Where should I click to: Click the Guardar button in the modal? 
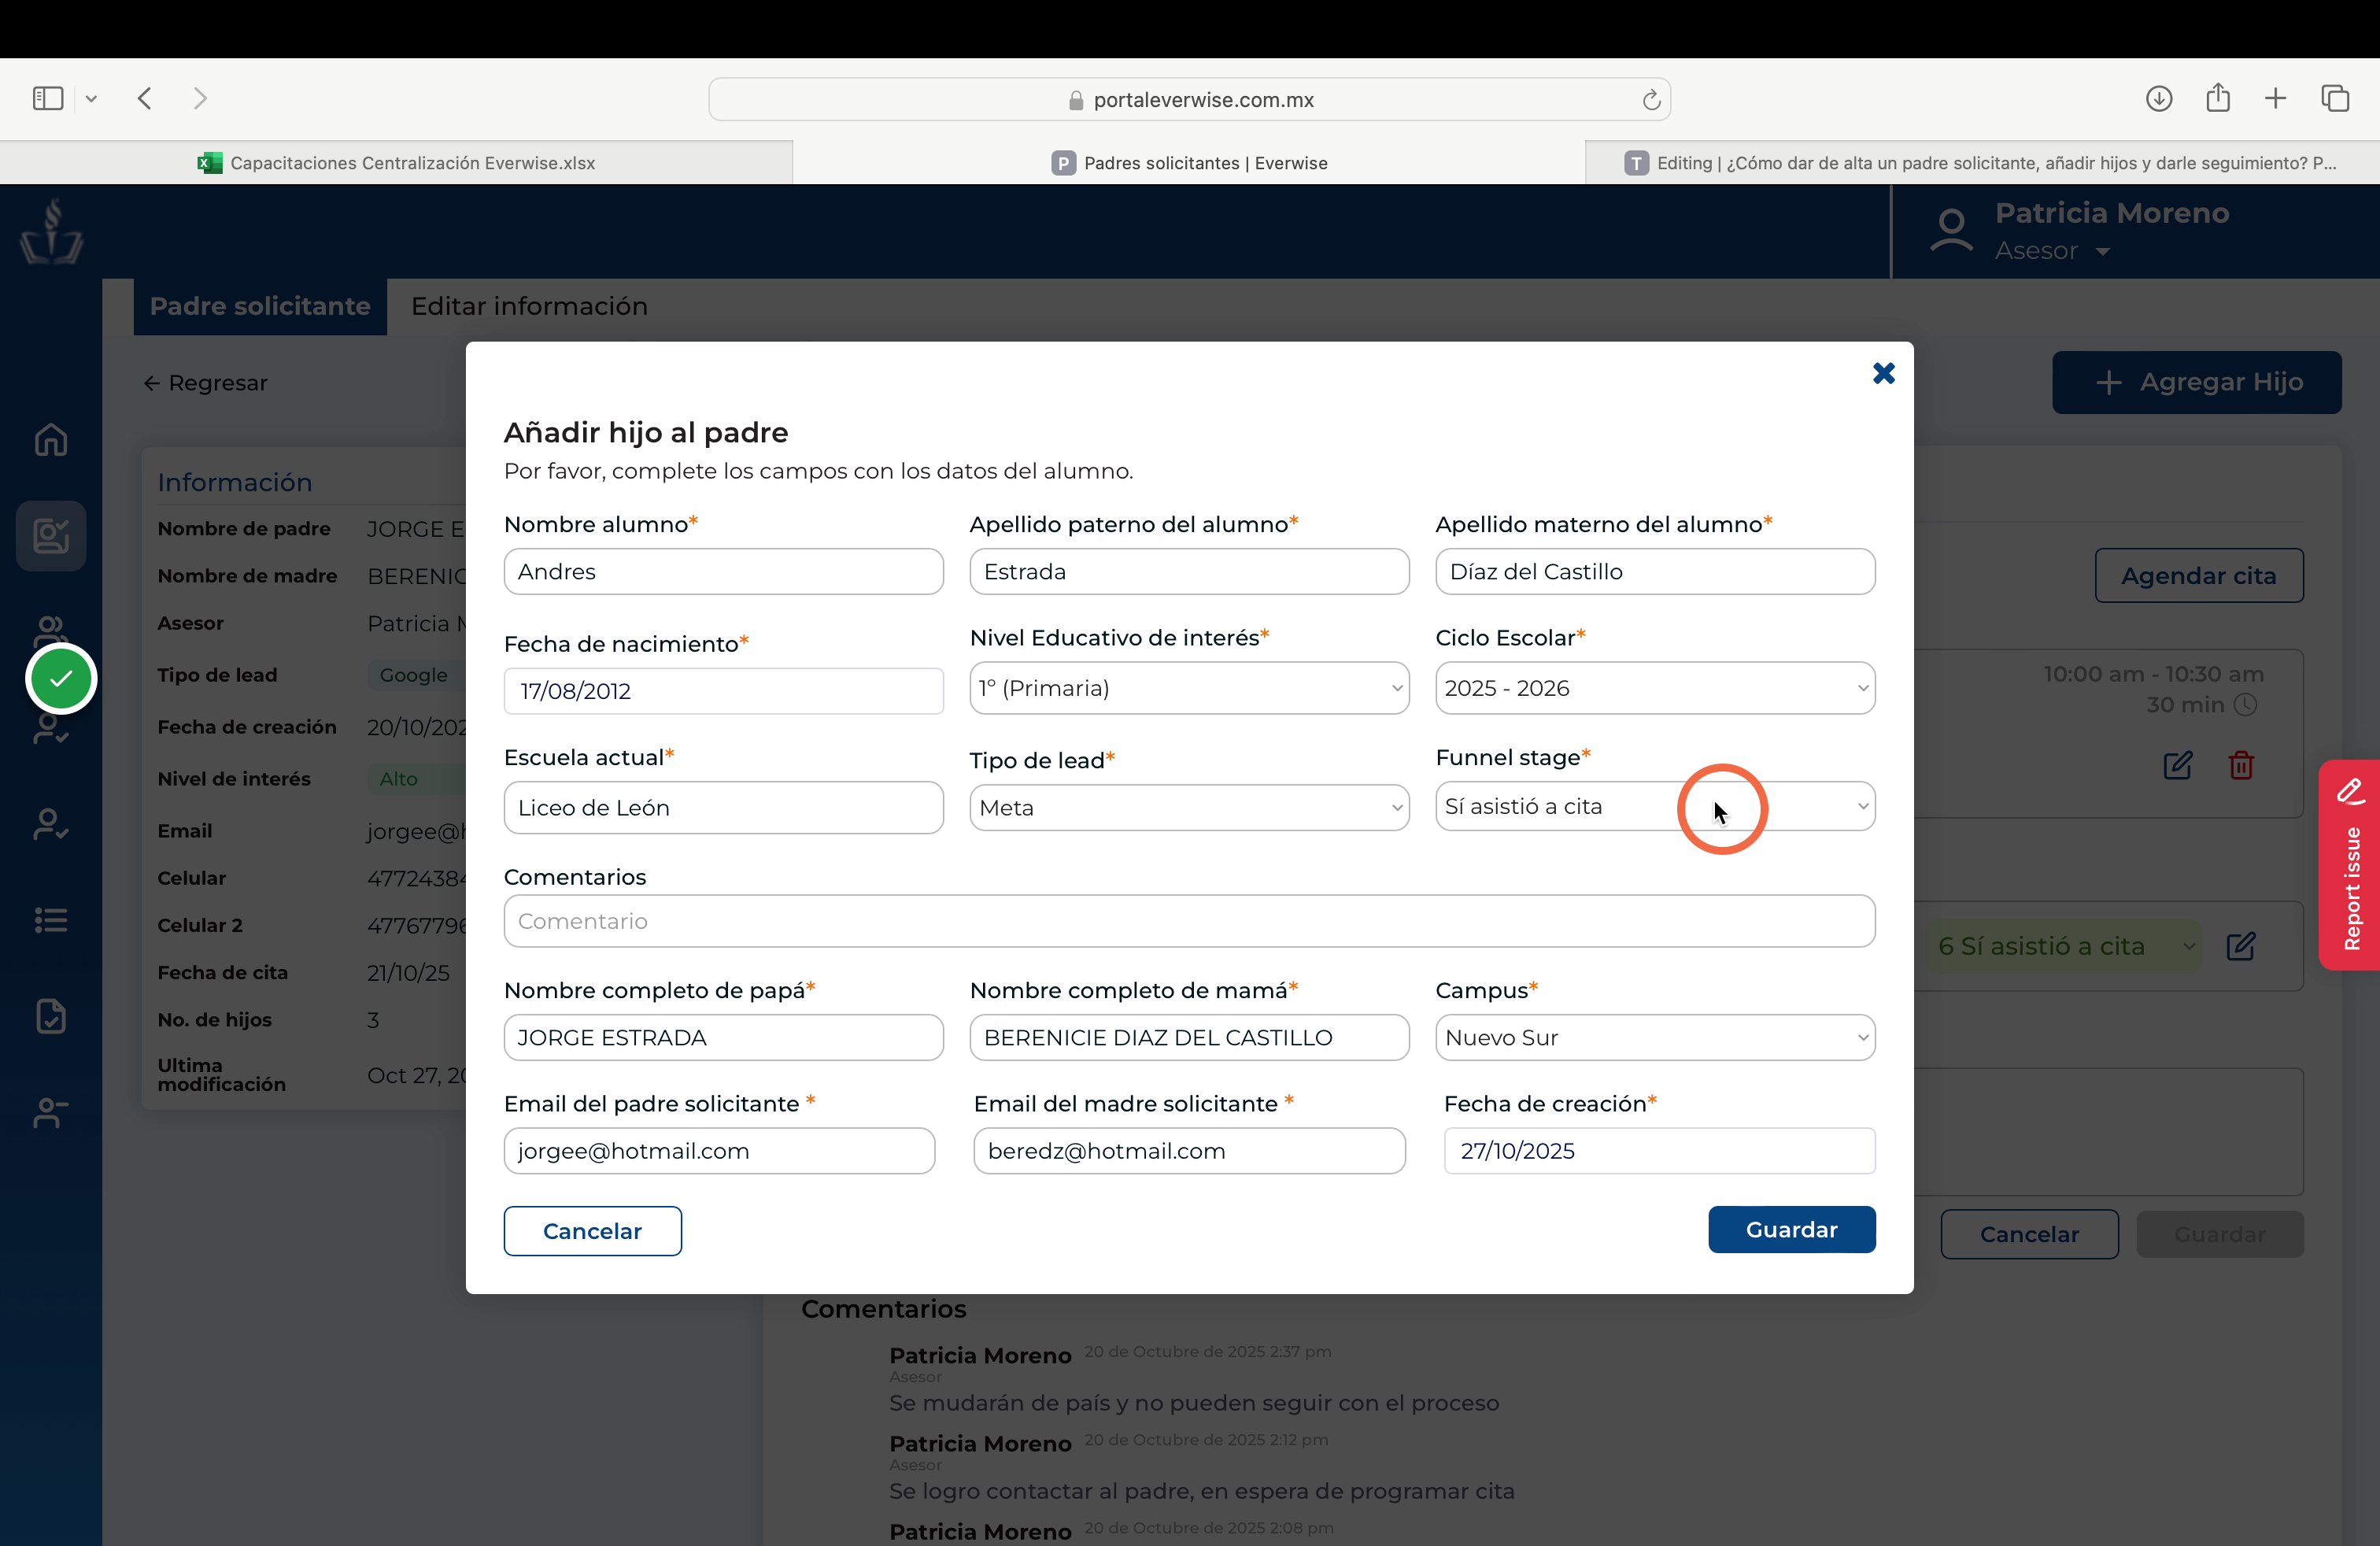[x=1792, y=1230]
